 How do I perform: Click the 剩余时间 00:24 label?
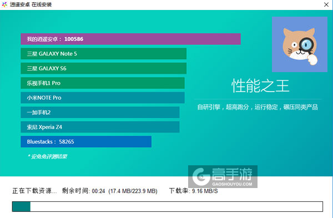click(x=83, y=191)
